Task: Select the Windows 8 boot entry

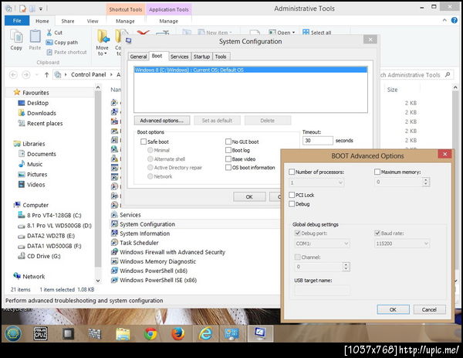Action: 250,70
